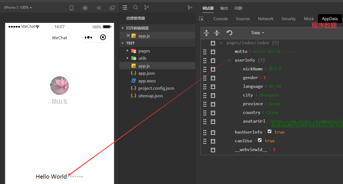This screenshot has height=184, width=343.
Task: Open the action menu icon for __webviewId__ row
Action: (213, 150)
